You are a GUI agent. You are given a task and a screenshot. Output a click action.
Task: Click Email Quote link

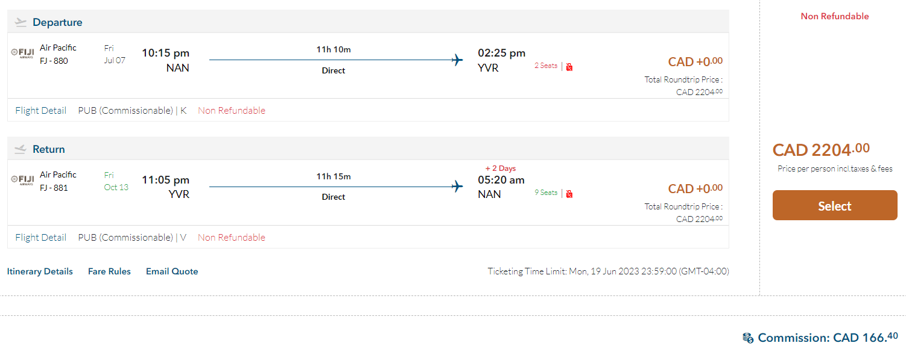coord(172,271)
